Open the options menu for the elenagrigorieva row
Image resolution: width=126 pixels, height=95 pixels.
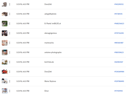pyautogui.click(x=10, y=33)
